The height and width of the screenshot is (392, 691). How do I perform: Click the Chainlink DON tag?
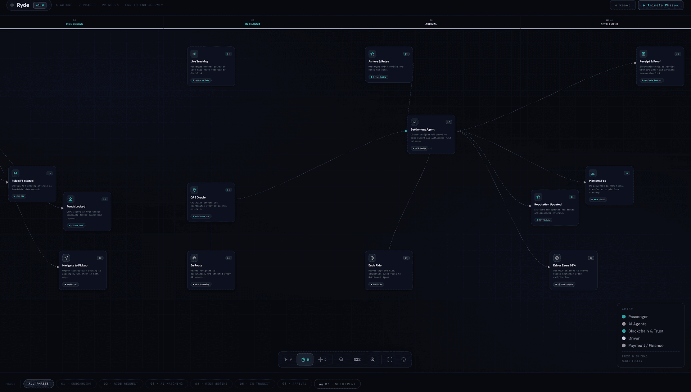tap(201, 216)
